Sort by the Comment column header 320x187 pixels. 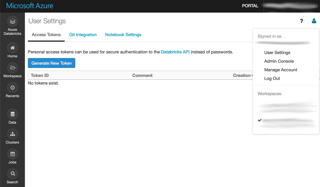click(x=142, y=75)
